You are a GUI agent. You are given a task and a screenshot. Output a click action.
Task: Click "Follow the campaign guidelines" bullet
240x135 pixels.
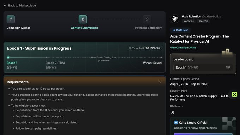pyautogui.click(x=36, y=128)
